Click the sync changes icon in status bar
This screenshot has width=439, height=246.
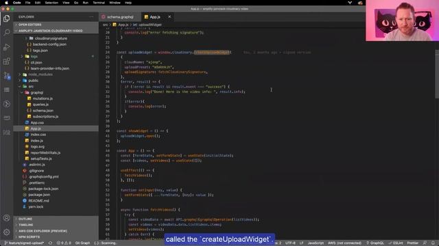pos(50,243)
